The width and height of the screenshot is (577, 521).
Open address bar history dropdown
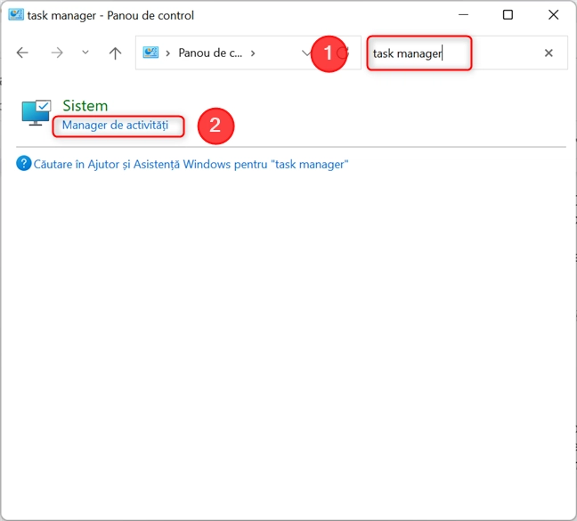(306, 53)
